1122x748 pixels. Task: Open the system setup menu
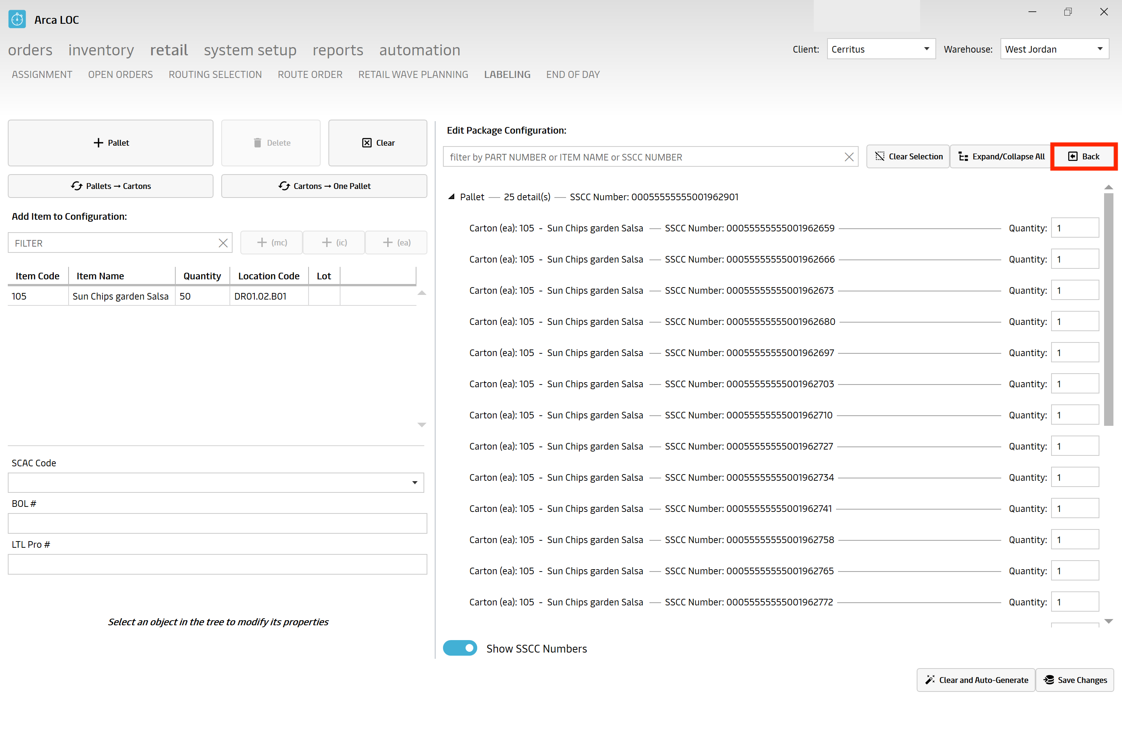click(x=251, y=50)
